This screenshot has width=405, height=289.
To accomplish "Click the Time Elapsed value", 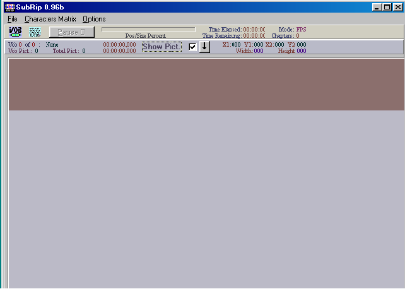I will pyautogui.click(x=254, y=30).
